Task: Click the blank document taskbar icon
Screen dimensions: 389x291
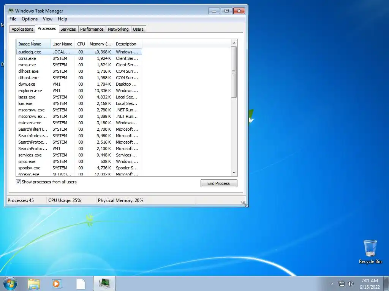Action: coord(81,283)
